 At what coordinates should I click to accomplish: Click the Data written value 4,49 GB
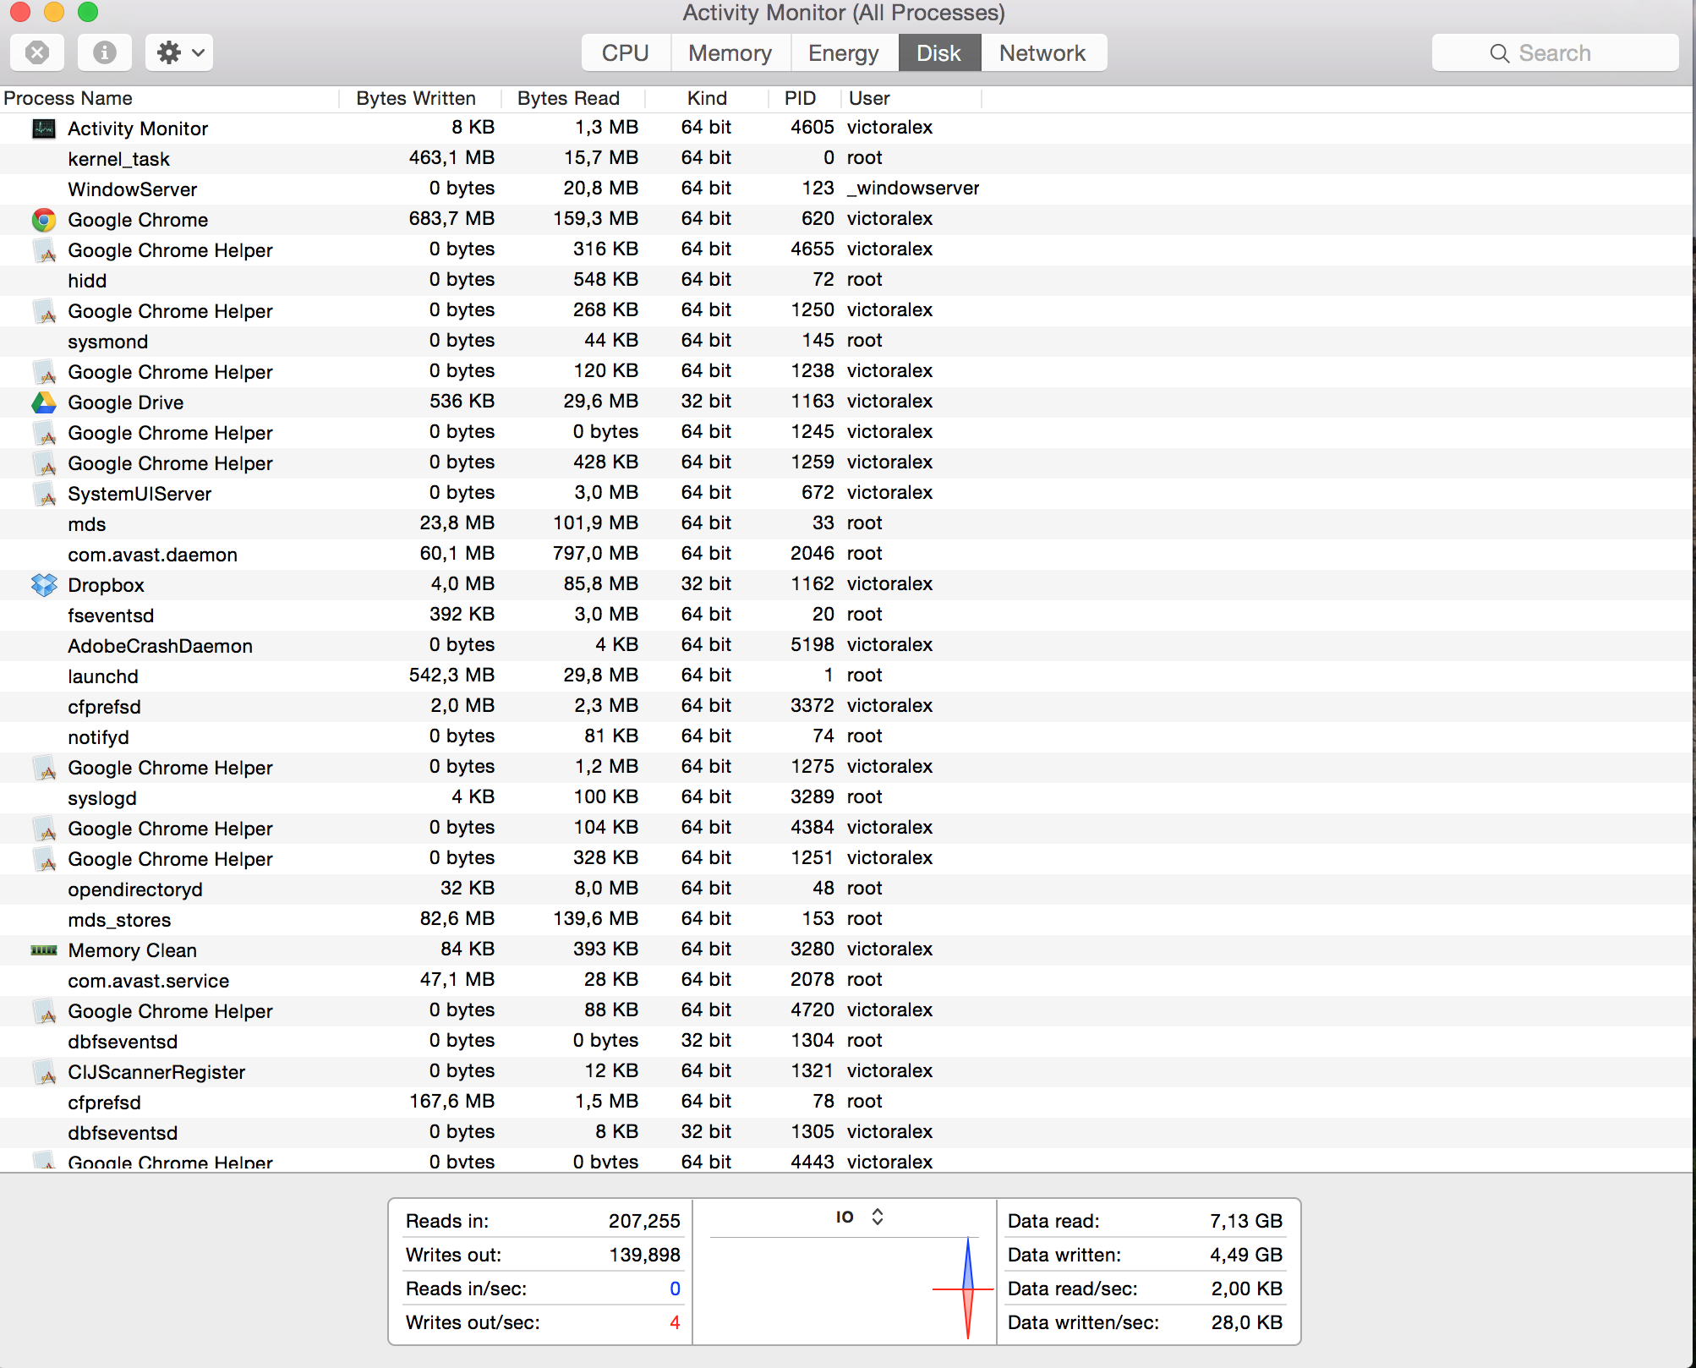pyautogui.click(x=1246, y=1255)
